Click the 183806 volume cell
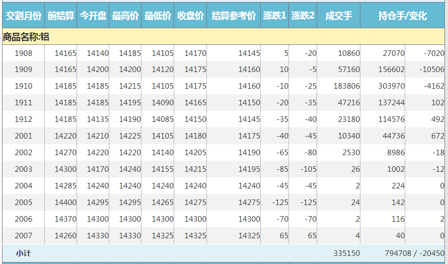Screen dimensions: 448x264 pyautogui.click(x=346, y=86)
